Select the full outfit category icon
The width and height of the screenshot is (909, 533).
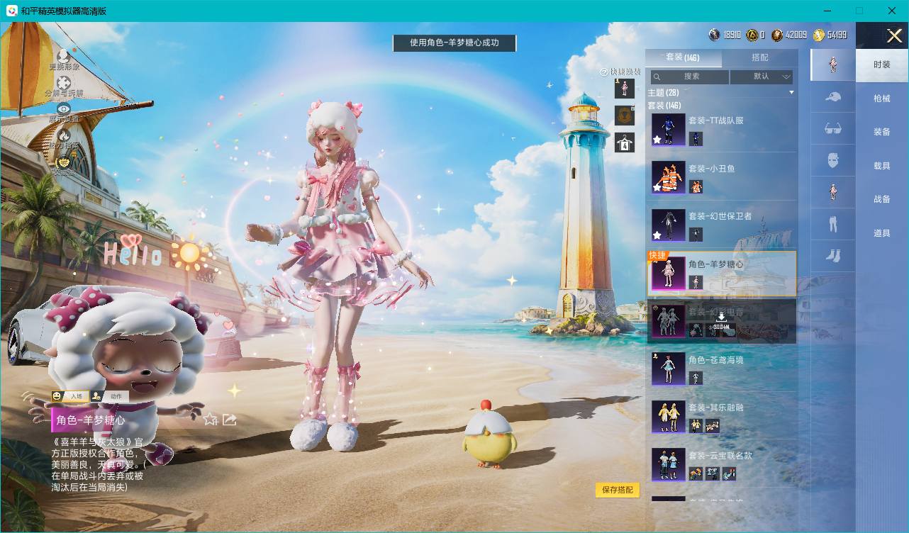click(x=833, y=64)
